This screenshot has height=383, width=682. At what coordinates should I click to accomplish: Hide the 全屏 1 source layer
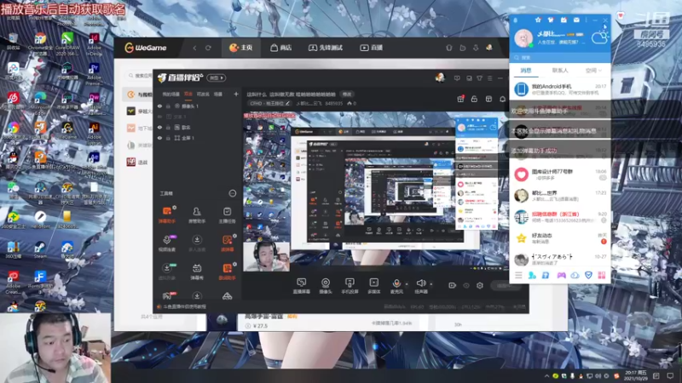[x=159, y=138]
